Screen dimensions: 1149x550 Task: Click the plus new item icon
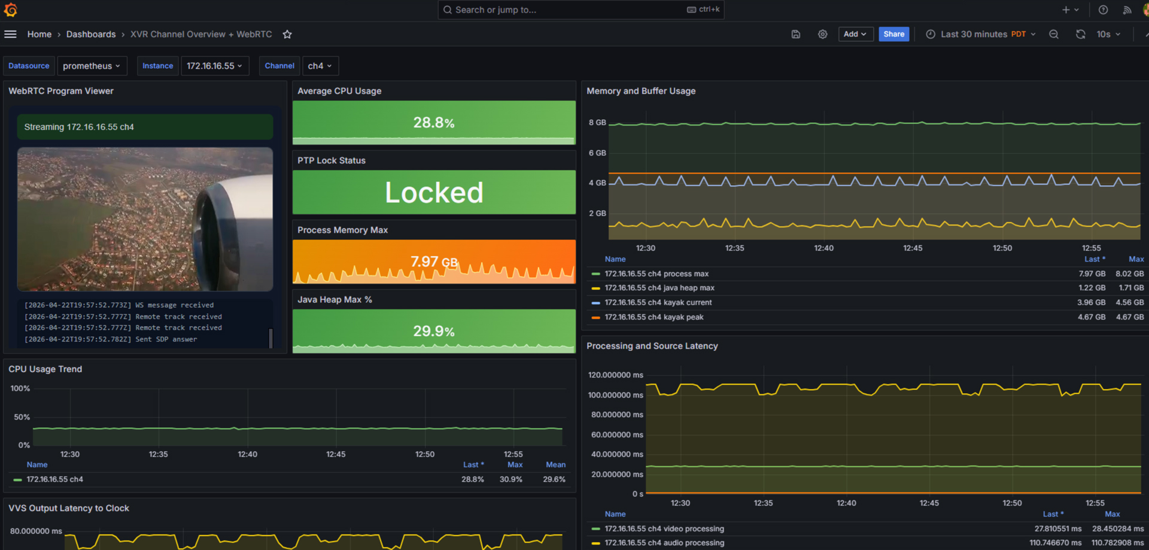pyautogui.click(x=1066, y=10)
